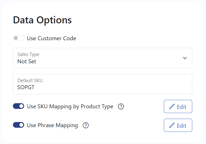Open help icon beside Use Phrase Mapping
206x144 pixels.
pyautogui.click(x=86, y=125)
